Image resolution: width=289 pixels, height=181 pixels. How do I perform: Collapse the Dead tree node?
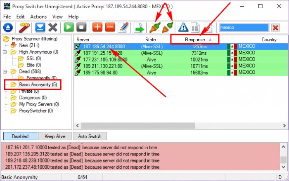[5, 72]
